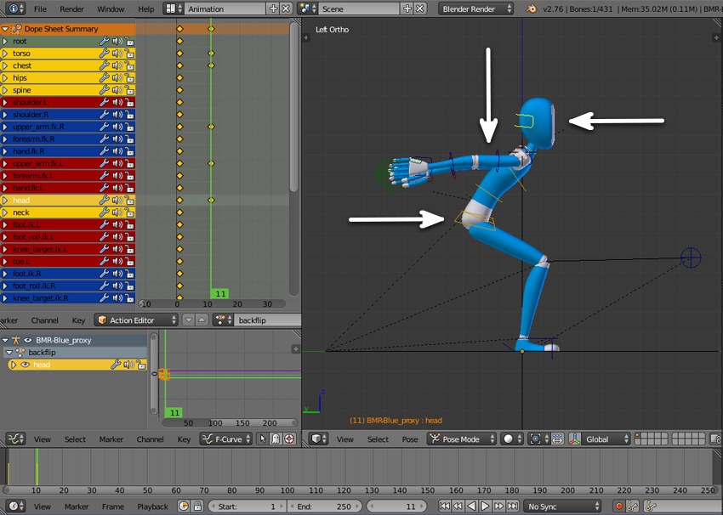Screen dimensions: 723x515
Task: Jump to the end frame of timeline
Action: (x=512, y=507)
